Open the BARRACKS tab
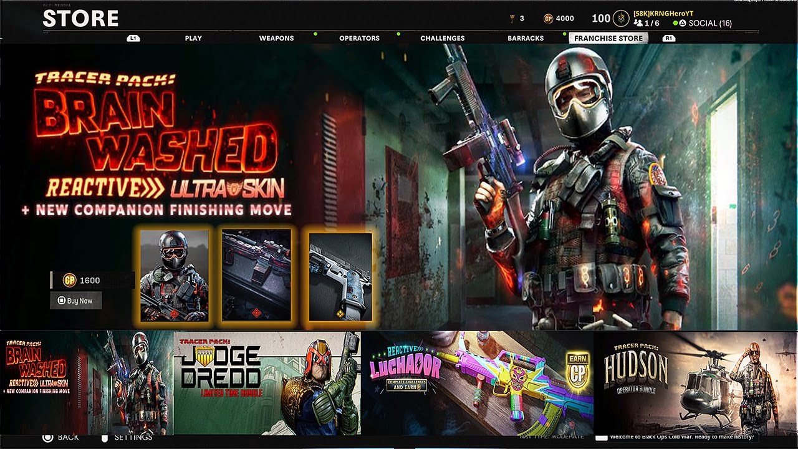 [526, 38]
